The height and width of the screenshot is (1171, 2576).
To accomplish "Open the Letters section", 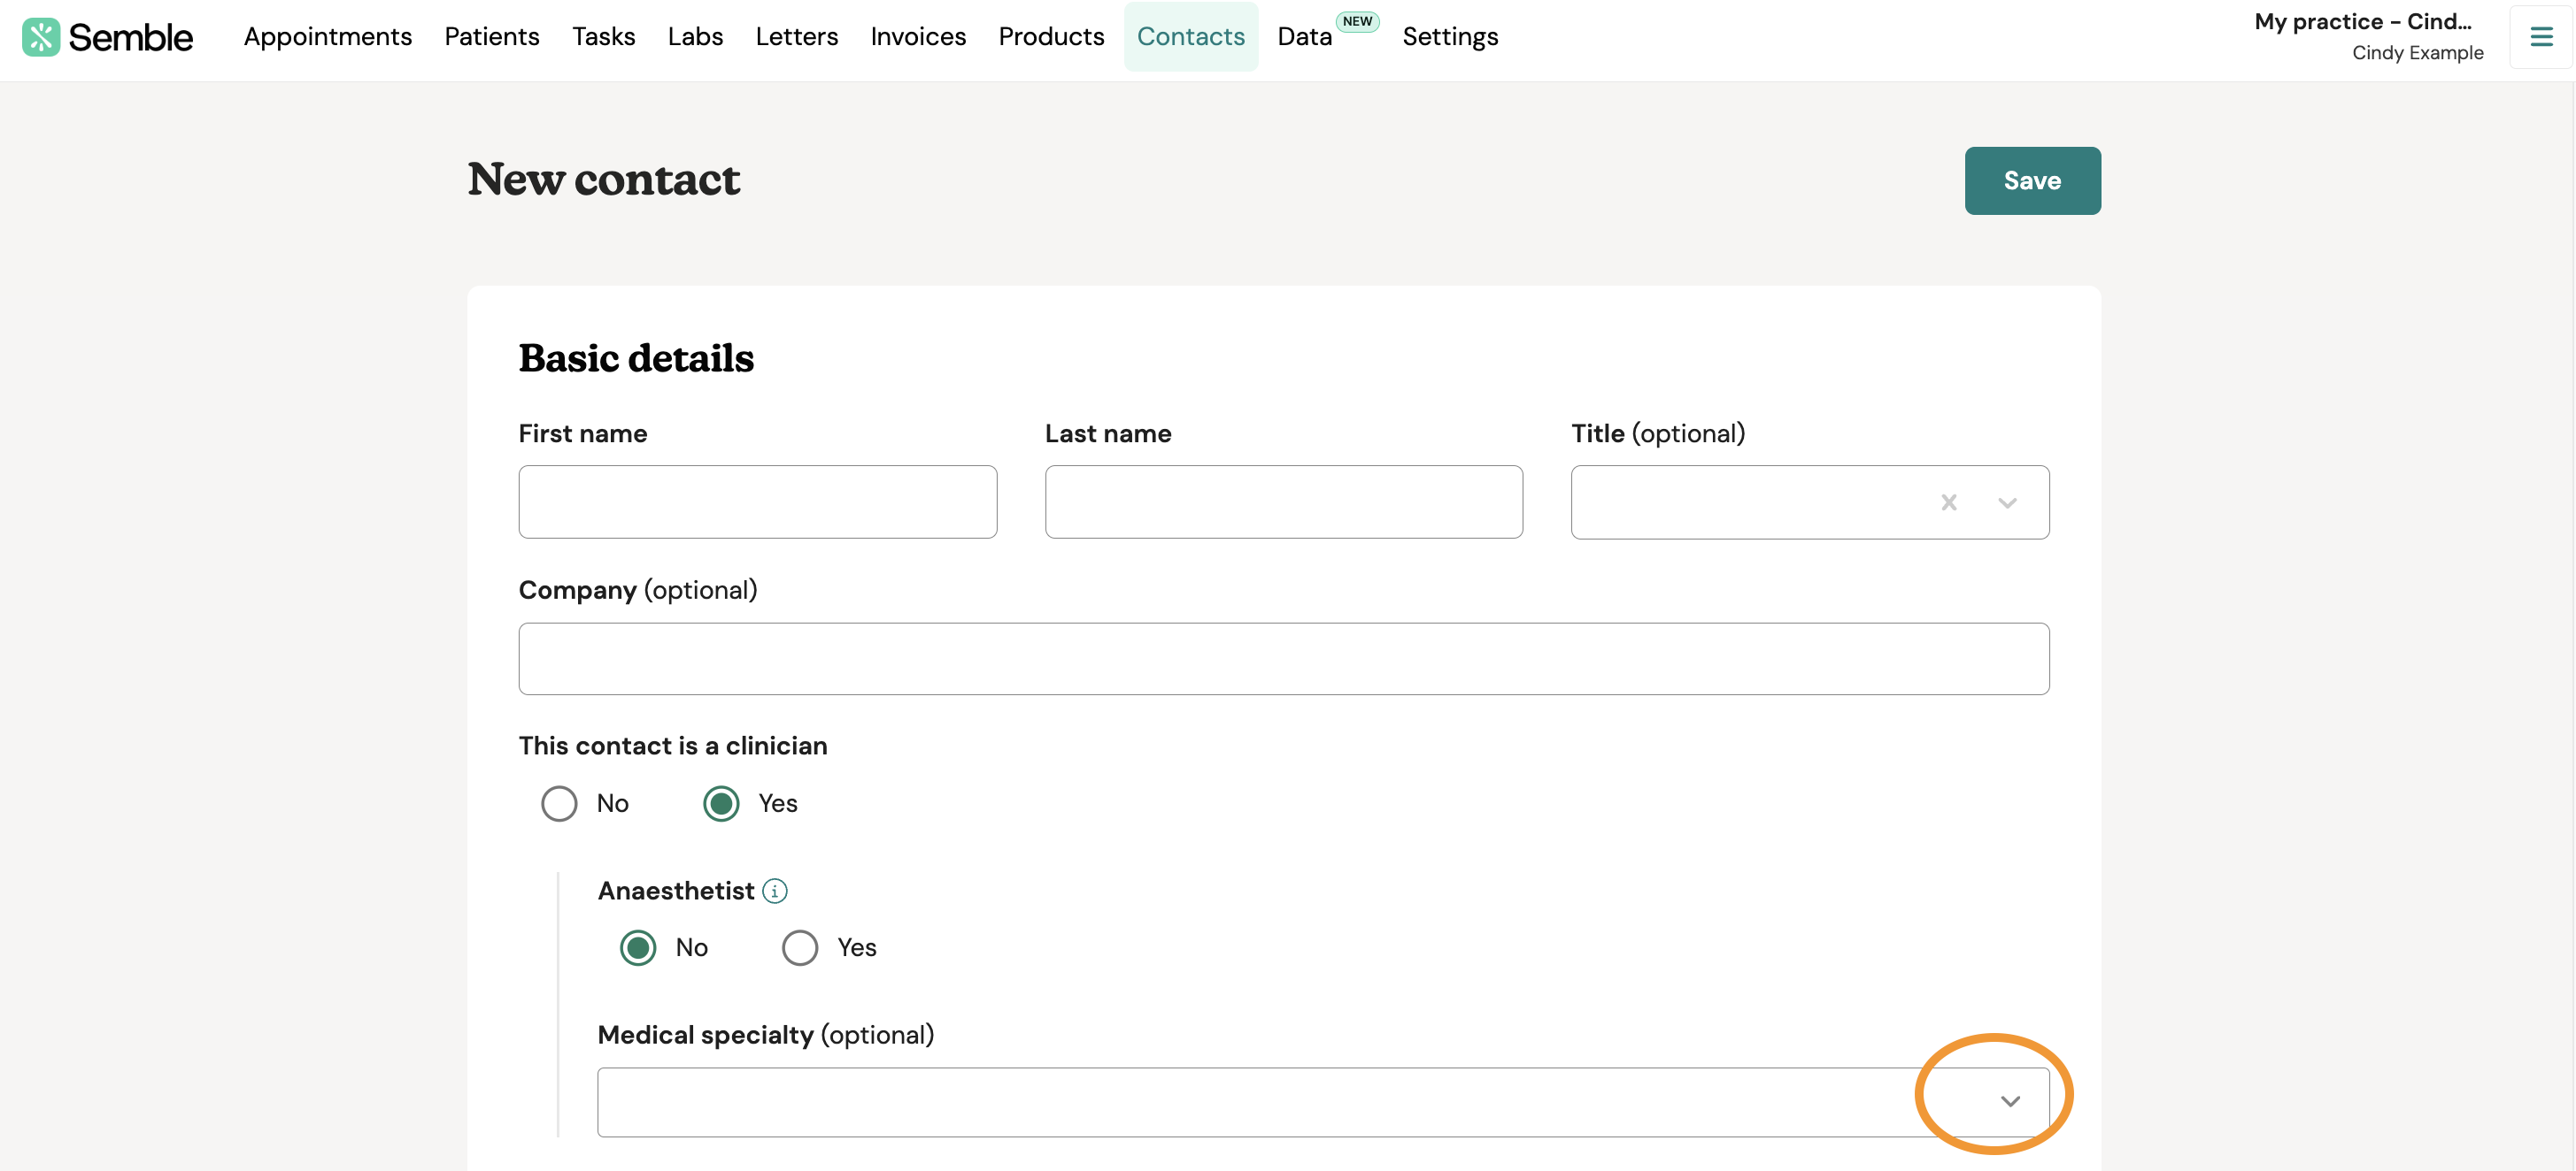I will [797, 37].
